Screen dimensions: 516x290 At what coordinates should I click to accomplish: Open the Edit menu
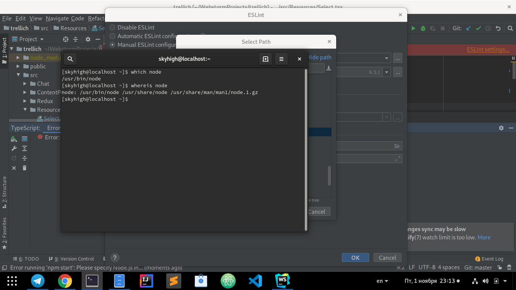pyautogui.click(x=20, y=18)
